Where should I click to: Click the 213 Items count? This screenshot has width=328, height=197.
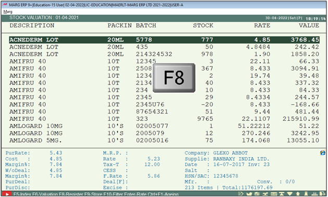199,188
